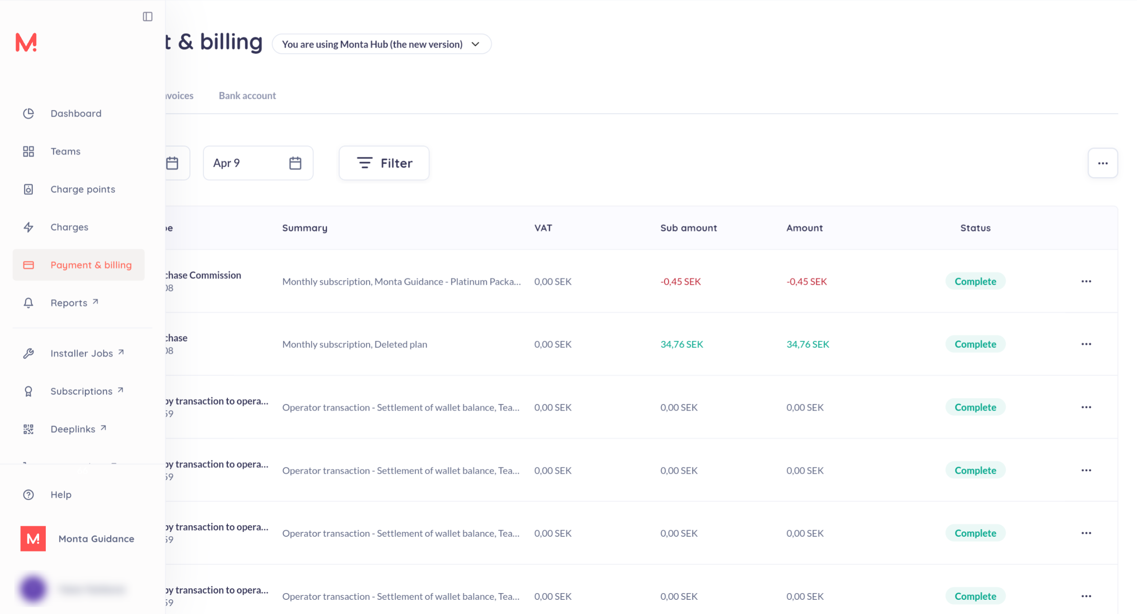
Task: Click the Monta logo icon
Action: 26,43
